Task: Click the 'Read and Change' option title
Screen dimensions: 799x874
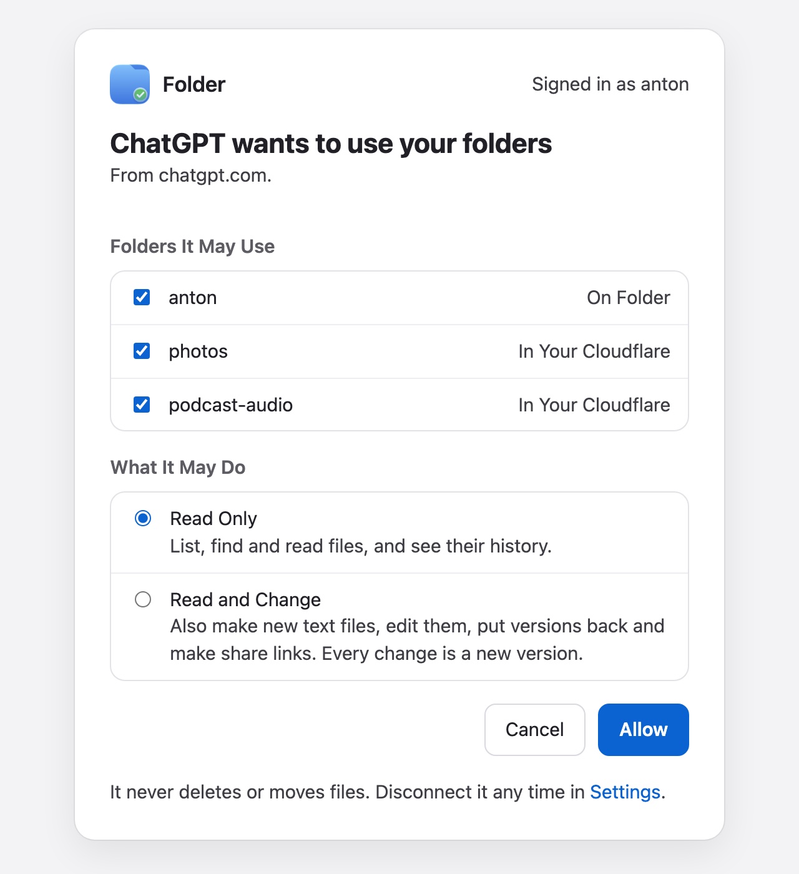Action: pyautogui.click(x=245, y=600)
